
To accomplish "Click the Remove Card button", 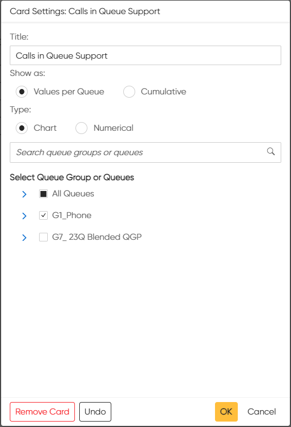I will pyautogui.click(x=42, y=412).
